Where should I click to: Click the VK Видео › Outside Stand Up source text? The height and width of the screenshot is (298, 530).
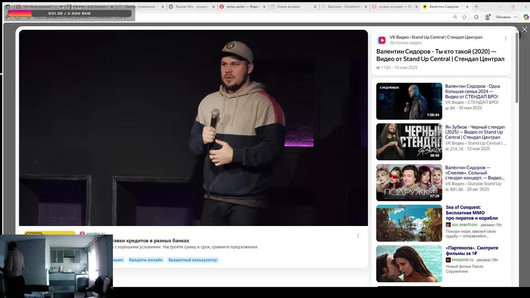point(473,184)
